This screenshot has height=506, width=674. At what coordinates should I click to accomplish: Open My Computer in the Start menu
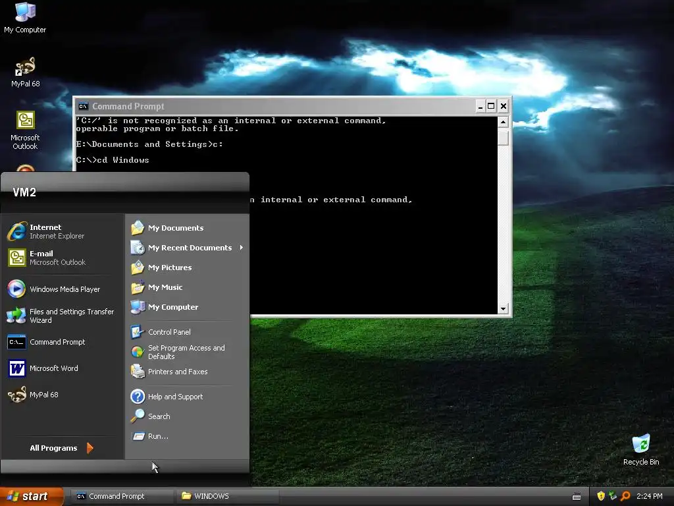[x=187, y=307]
